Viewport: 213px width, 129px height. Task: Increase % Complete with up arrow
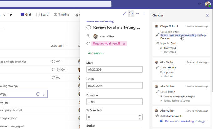(x=140, y=116)
